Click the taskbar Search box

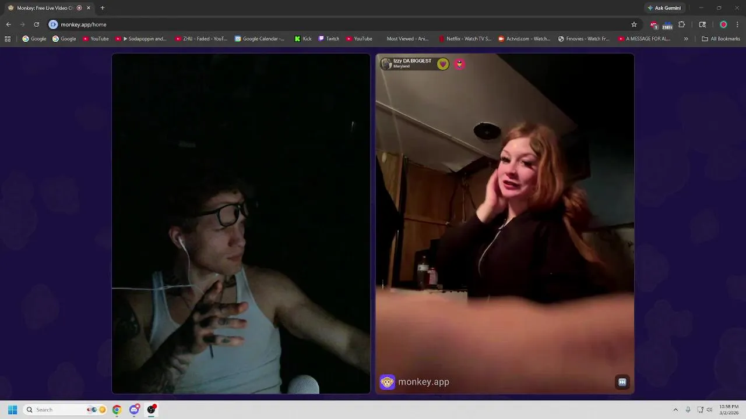pyautogui.click(x=65, y=410)
